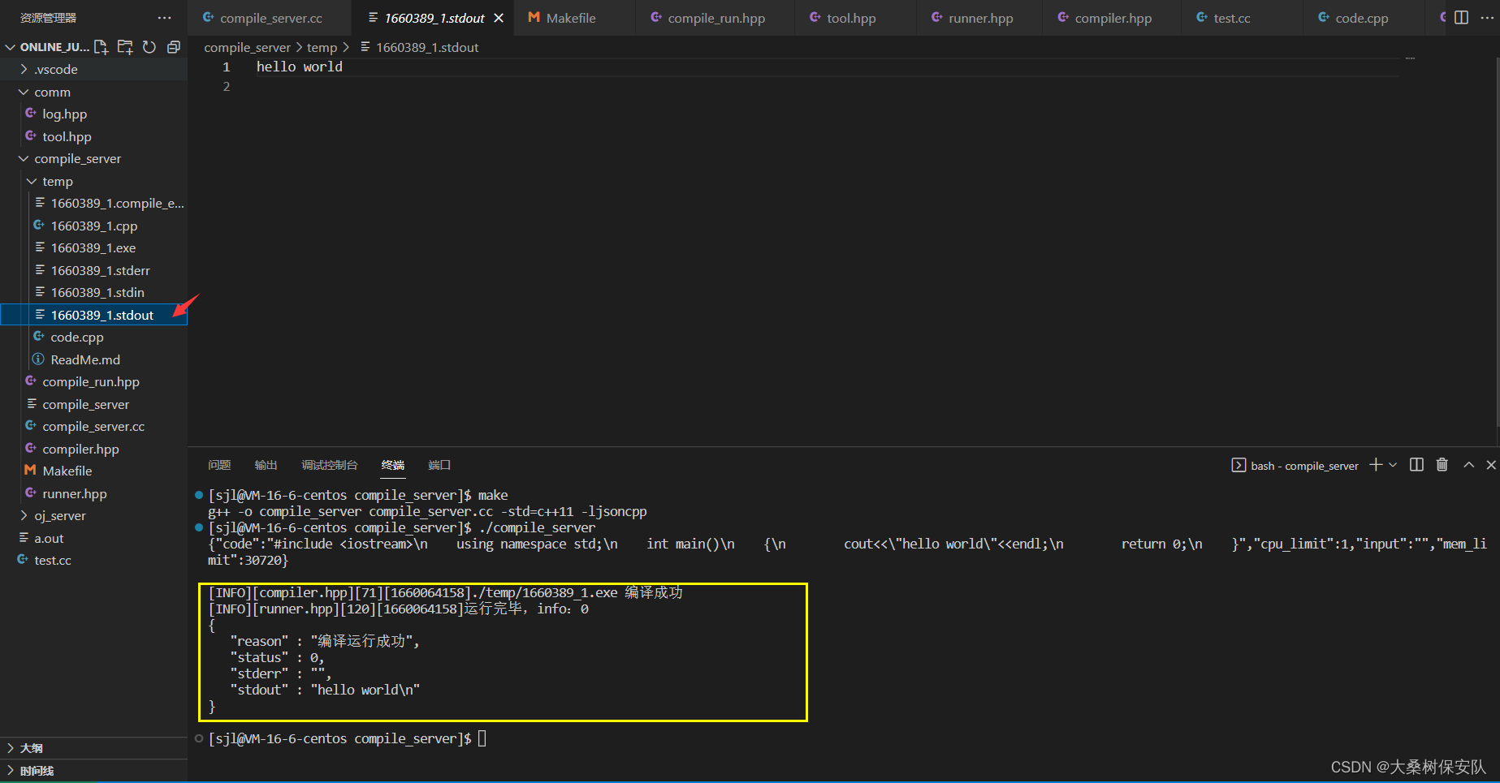Switch to compile_server.cc editor tab
Viewport: 1500px width, 783px height.
(270, 18)
